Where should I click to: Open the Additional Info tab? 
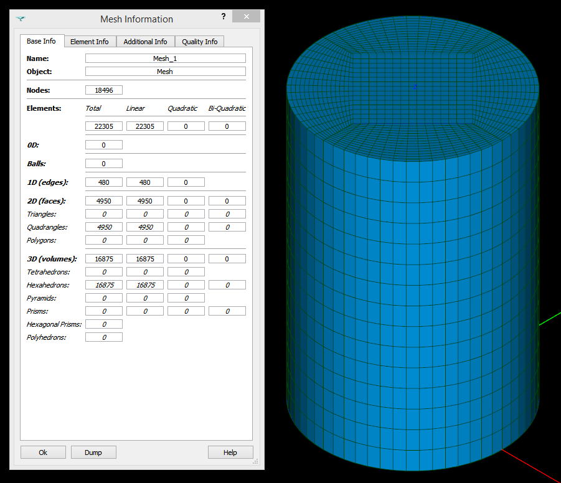coord(145,42)
